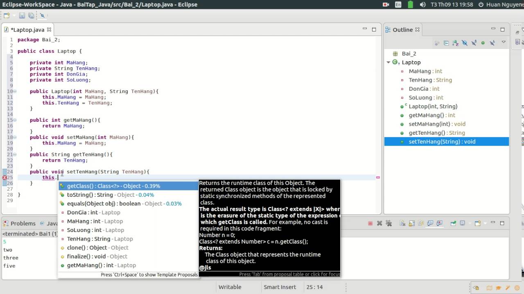
Task: Save the current file with Save icon
Action: [x=22, y=16]
